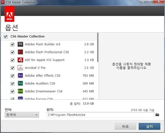Click the After Effects Ae icon
The height and width of the screenshot is (133, 165).
20,76
